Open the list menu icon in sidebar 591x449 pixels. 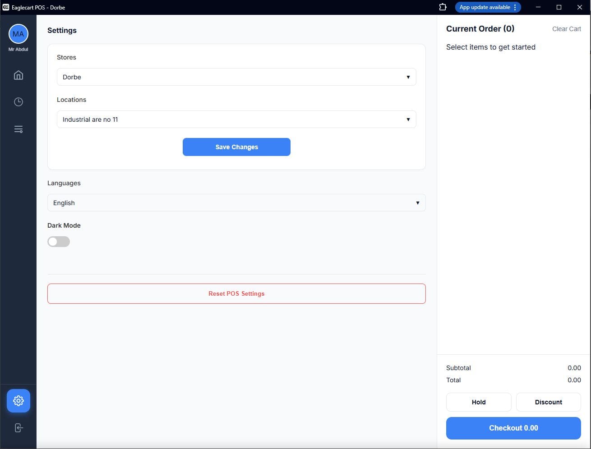point(18,129)
